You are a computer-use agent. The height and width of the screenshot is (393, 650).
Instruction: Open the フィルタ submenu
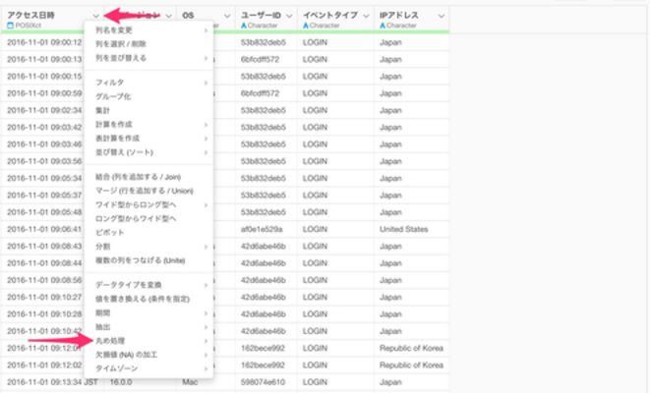pyautogui.click(x=110, y=84)
